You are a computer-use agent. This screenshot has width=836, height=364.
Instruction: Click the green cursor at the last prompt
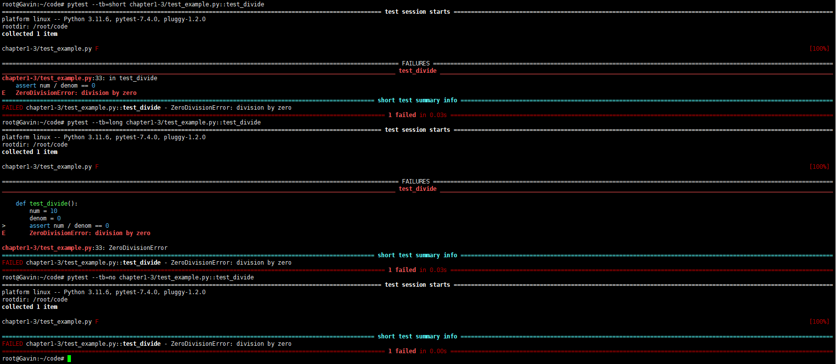(x=69, y=359)
